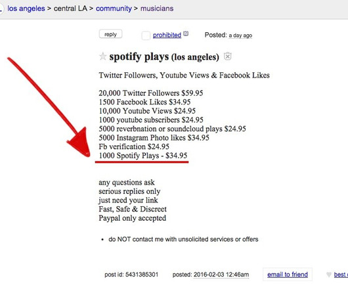Click the heart icon beside best of

pyautogui.click(x=329, y=275)
